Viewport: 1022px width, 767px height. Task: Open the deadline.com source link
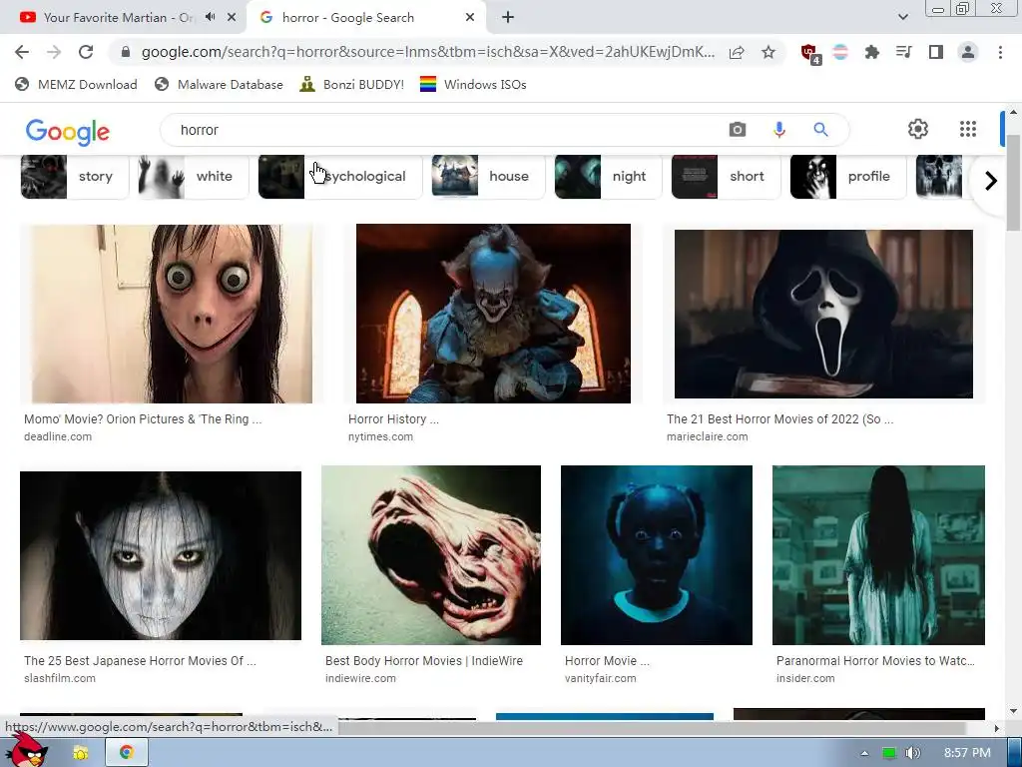[x=58, y=436]
